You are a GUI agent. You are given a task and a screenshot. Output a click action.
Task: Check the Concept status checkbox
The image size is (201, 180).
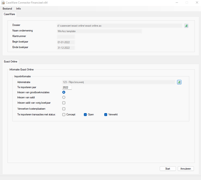click(x=64, y=115)
